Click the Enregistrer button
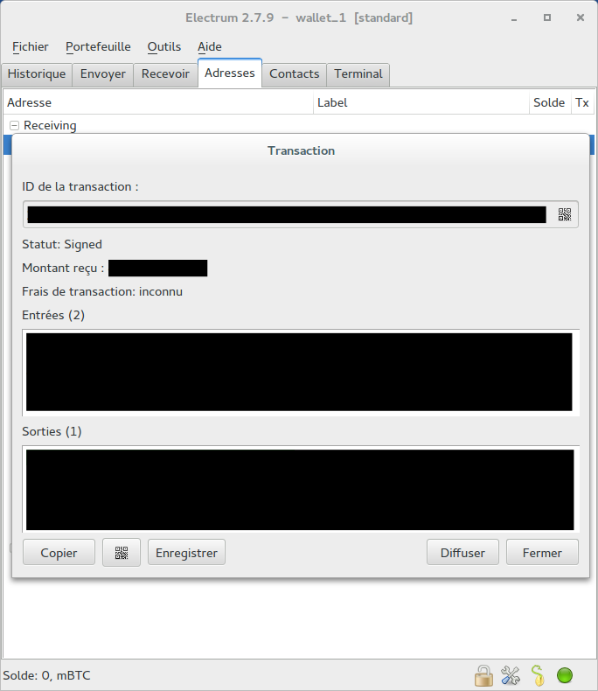Viewport: 598px width, 691px height. coord(187,553)
